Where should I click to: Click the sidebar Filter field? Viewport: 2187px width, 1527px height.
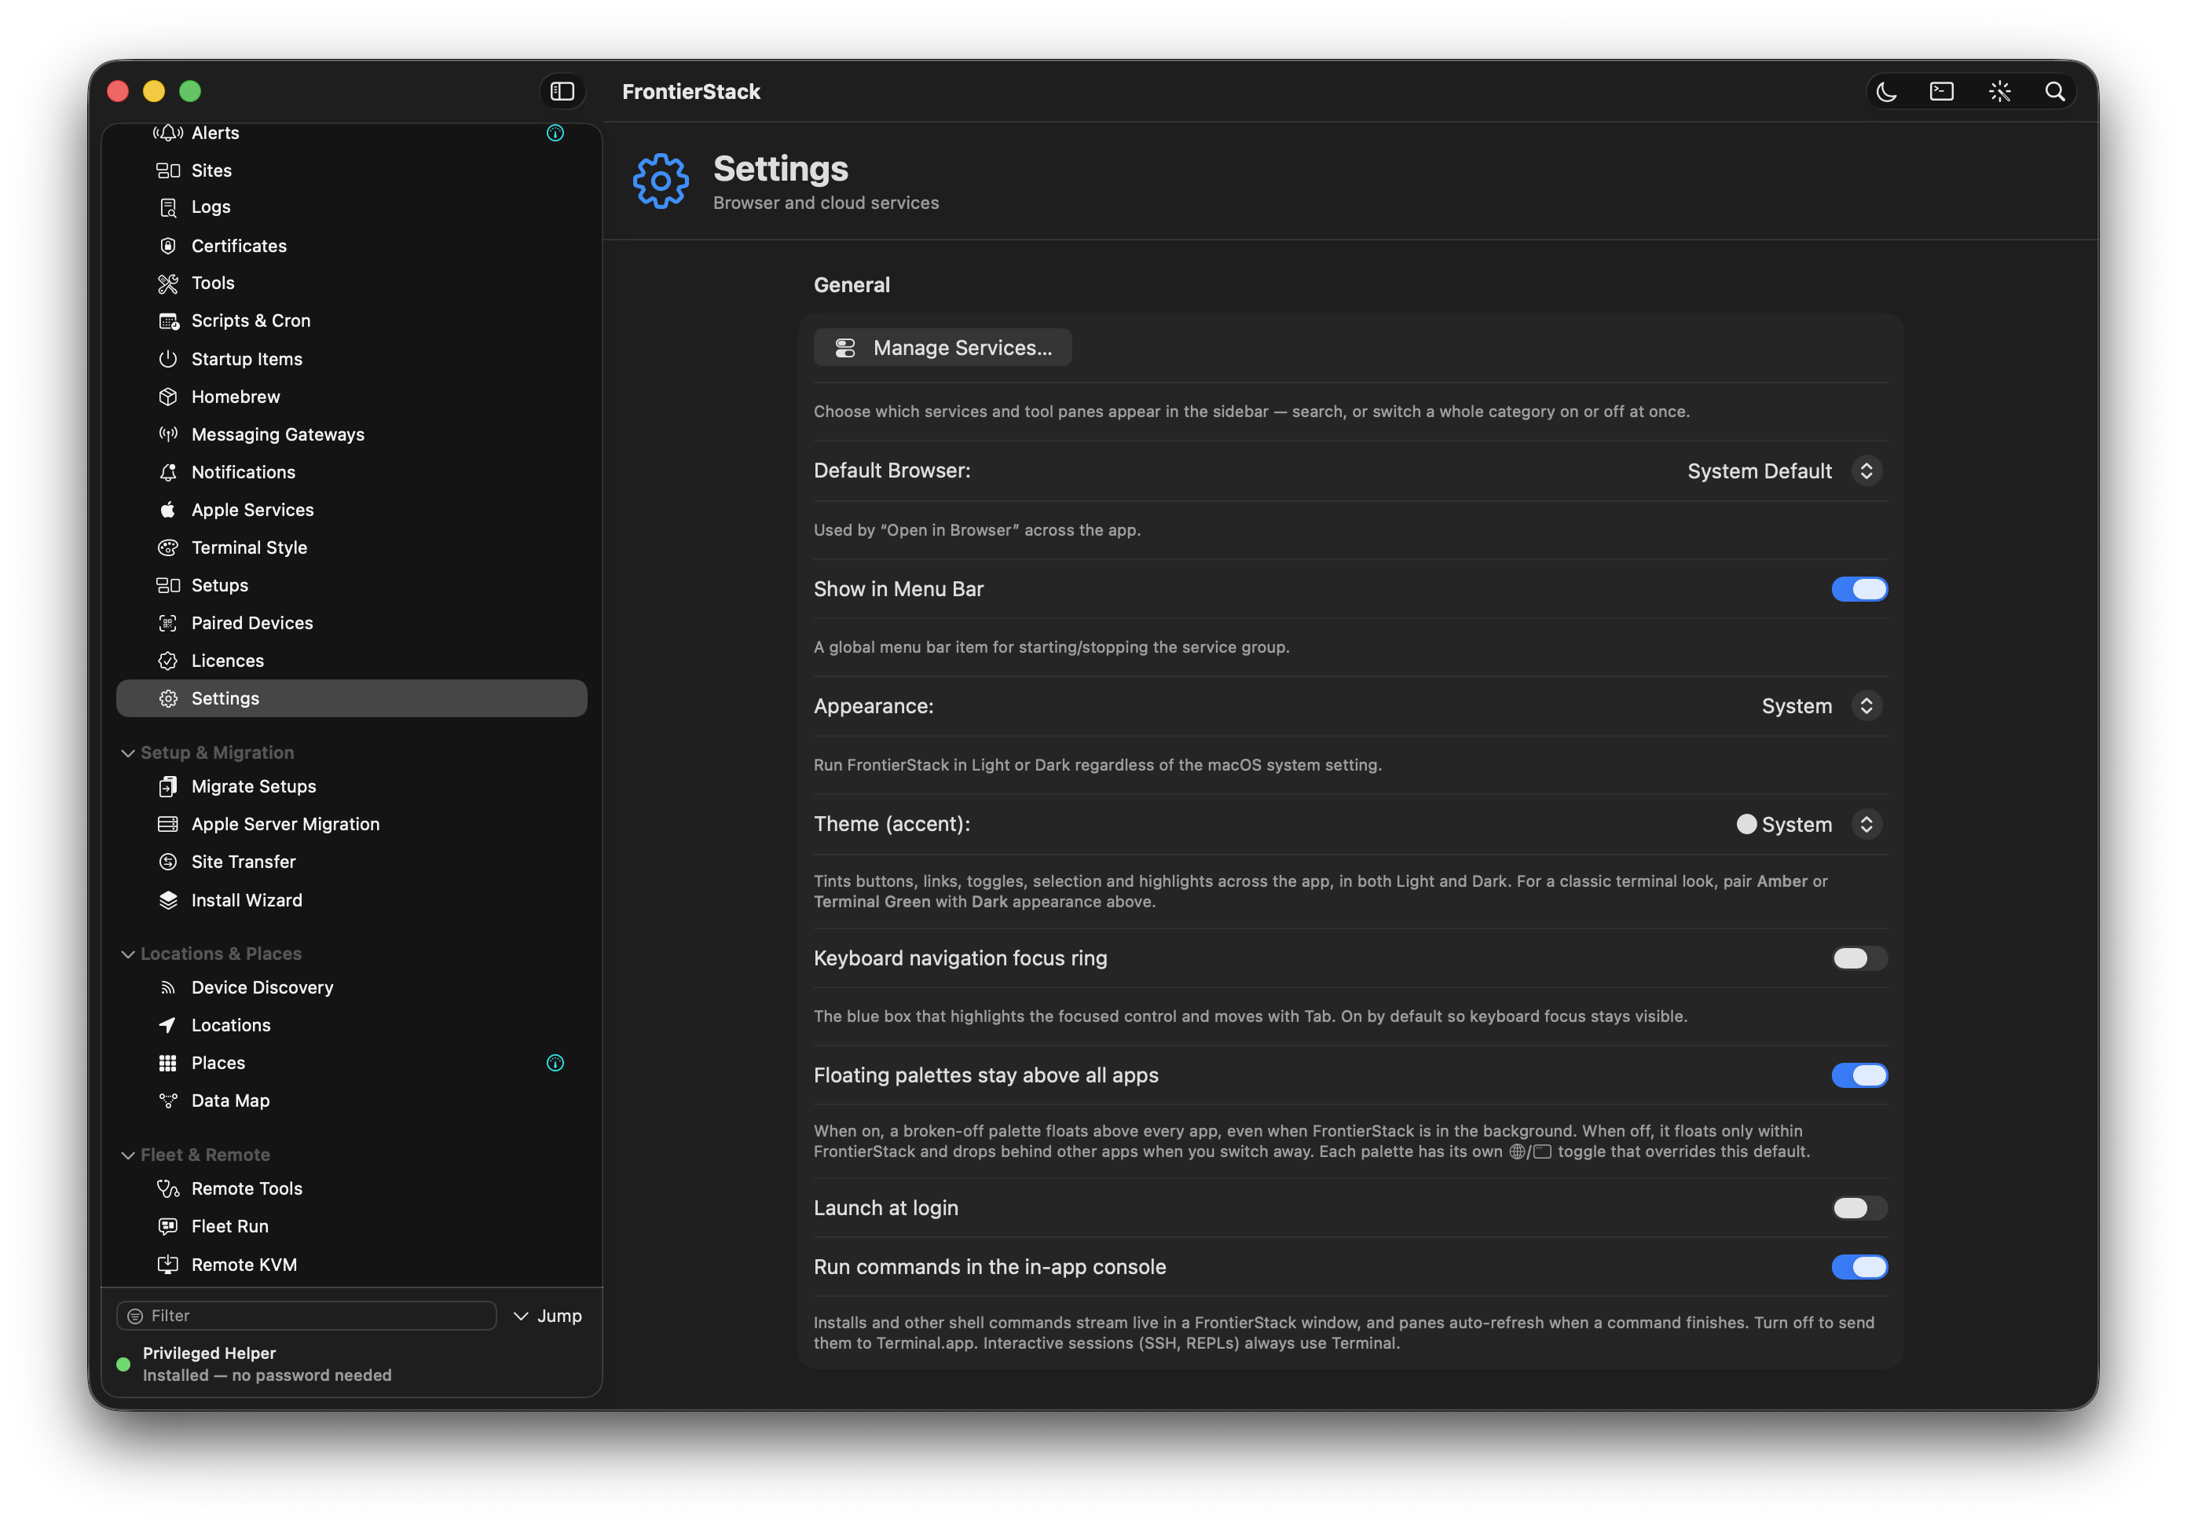tap(306, 1316)
